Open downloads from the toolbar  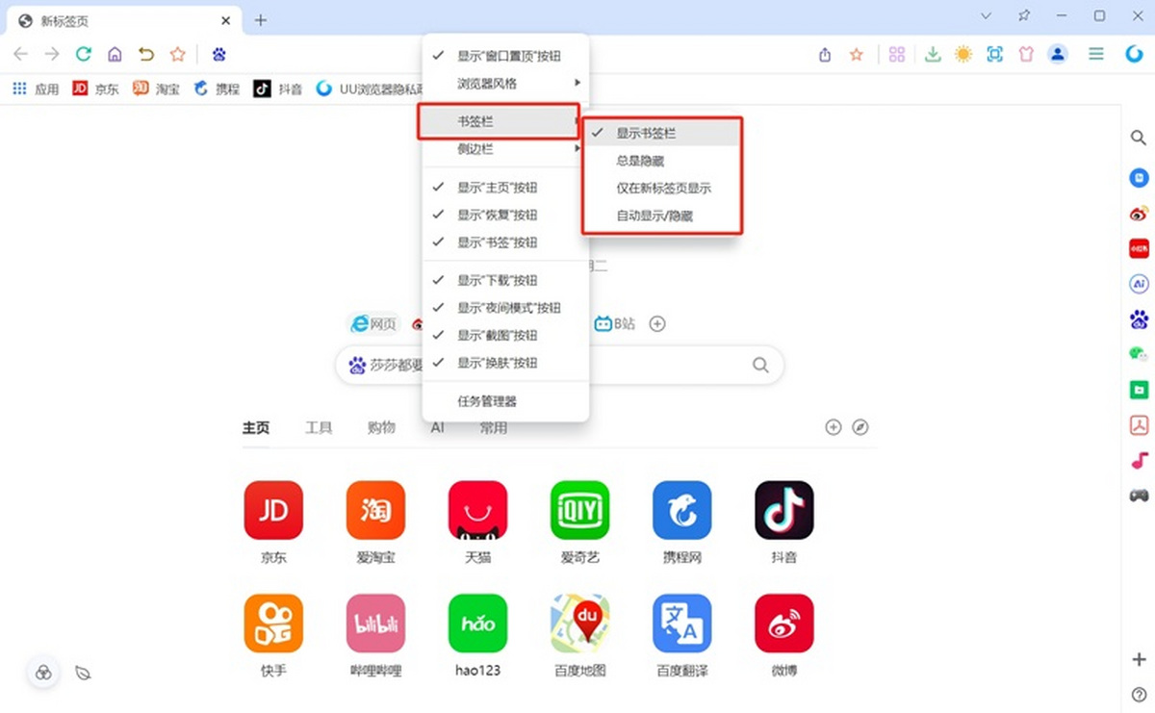[932, 55]
